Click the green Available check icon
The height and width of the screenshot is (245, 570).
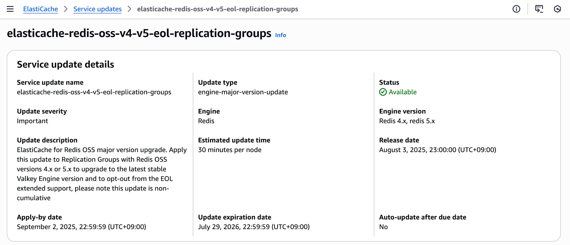(x=383, y=92)
